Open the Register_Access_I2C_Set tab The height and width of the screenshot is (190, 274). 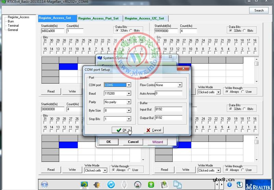(146, 18)
